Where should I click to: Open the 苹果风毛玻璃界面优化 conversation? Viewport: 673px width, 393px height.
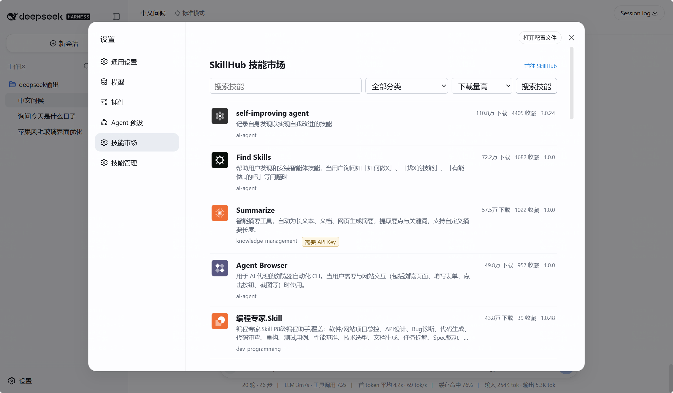point(50,132)
